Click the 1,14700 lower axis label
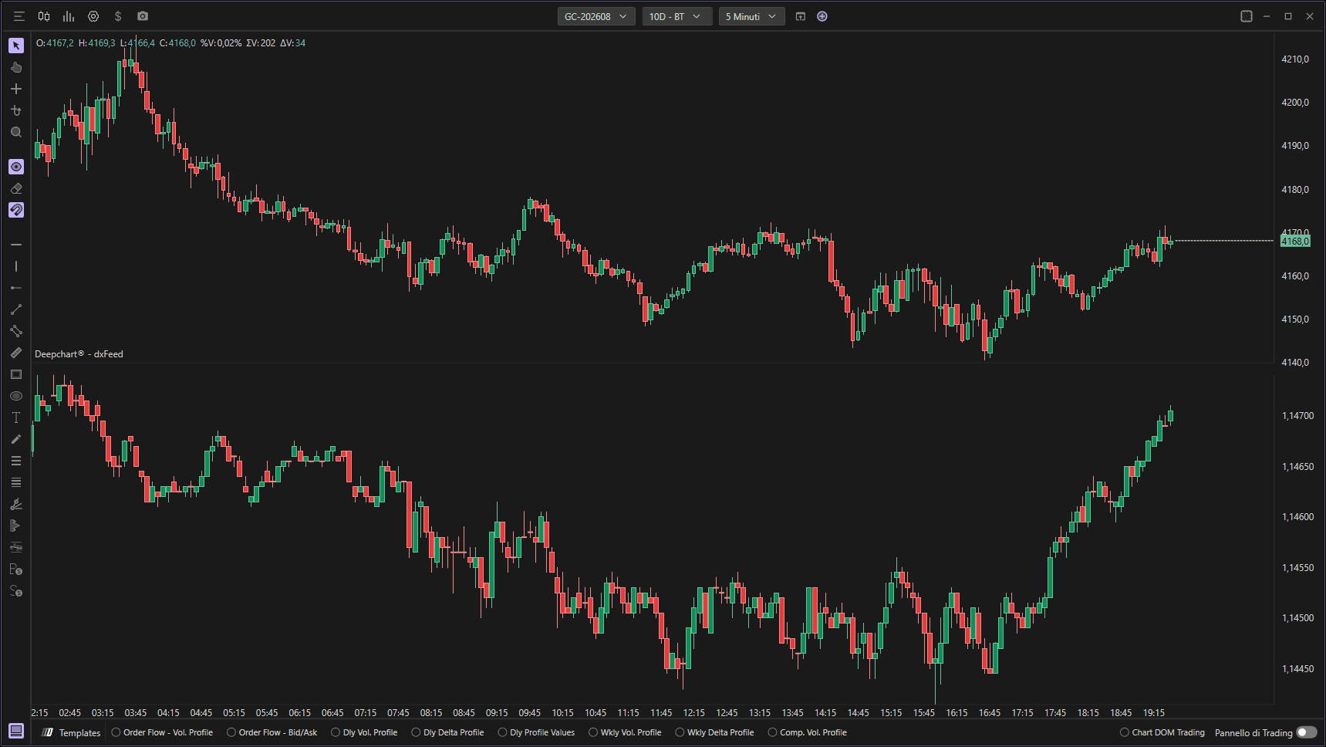Image resolution: width=1326 pixels, height=747 pixels. point(1297,416)
